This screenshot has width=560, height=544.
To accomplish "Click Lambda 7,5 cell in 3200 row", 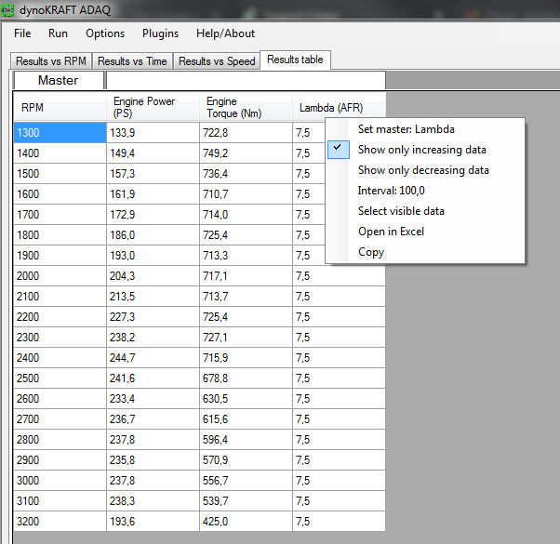I will point(339,522).
